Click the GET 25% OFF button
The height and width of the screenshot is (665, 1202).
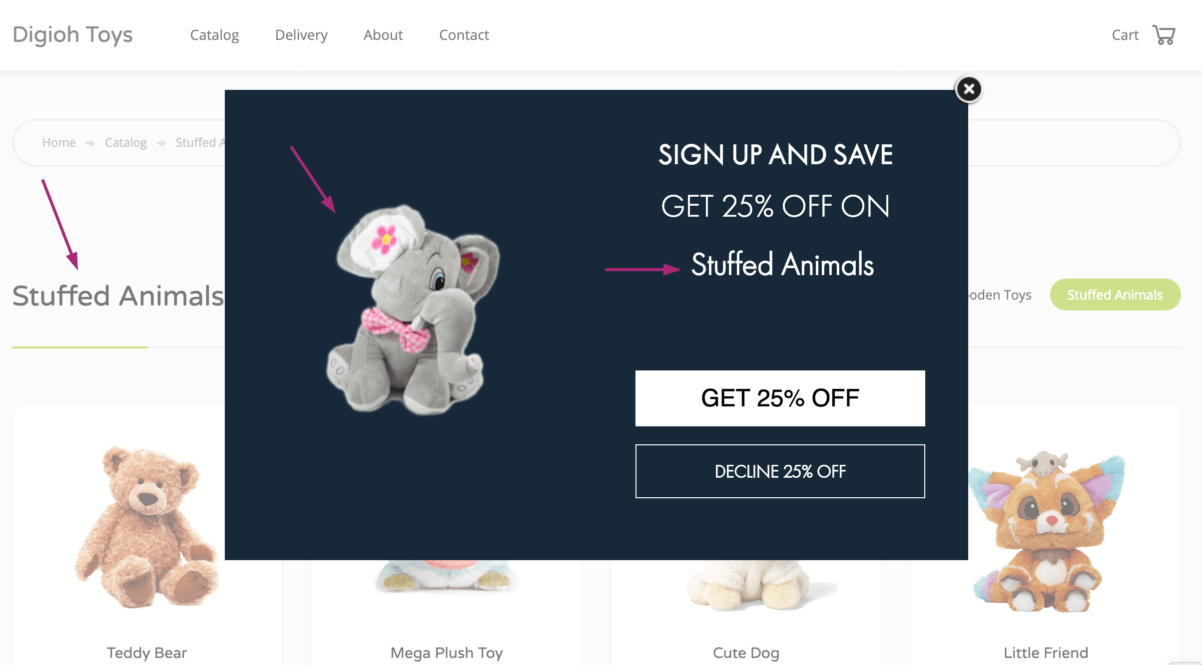780,398
